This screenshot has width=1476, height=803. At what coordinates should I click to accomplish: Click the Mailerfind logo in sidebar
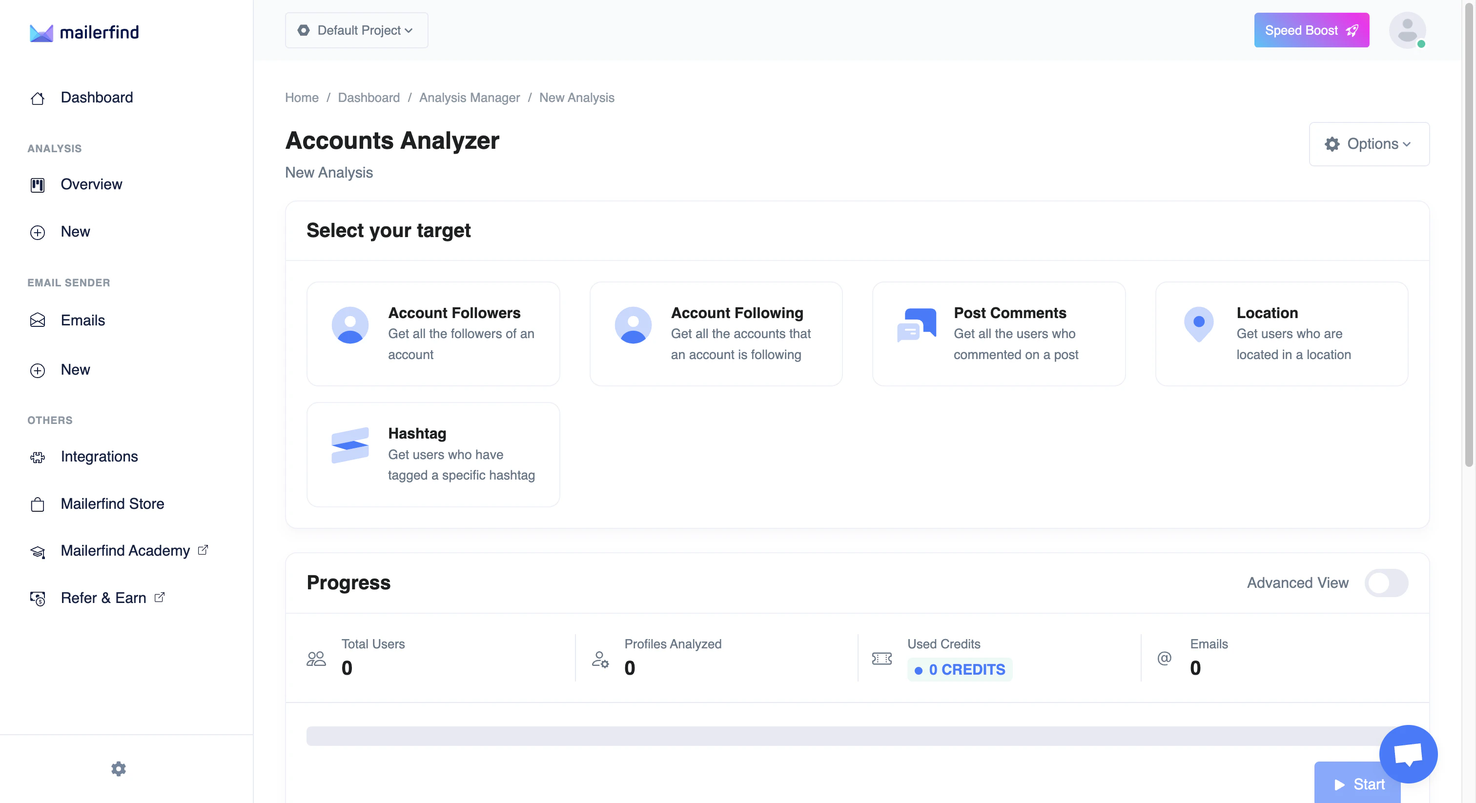click(83, 33)
